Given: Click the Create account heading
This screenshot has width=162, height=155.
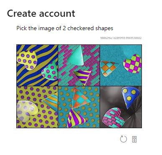Looking at the screenshot, I should pos(41,13).
